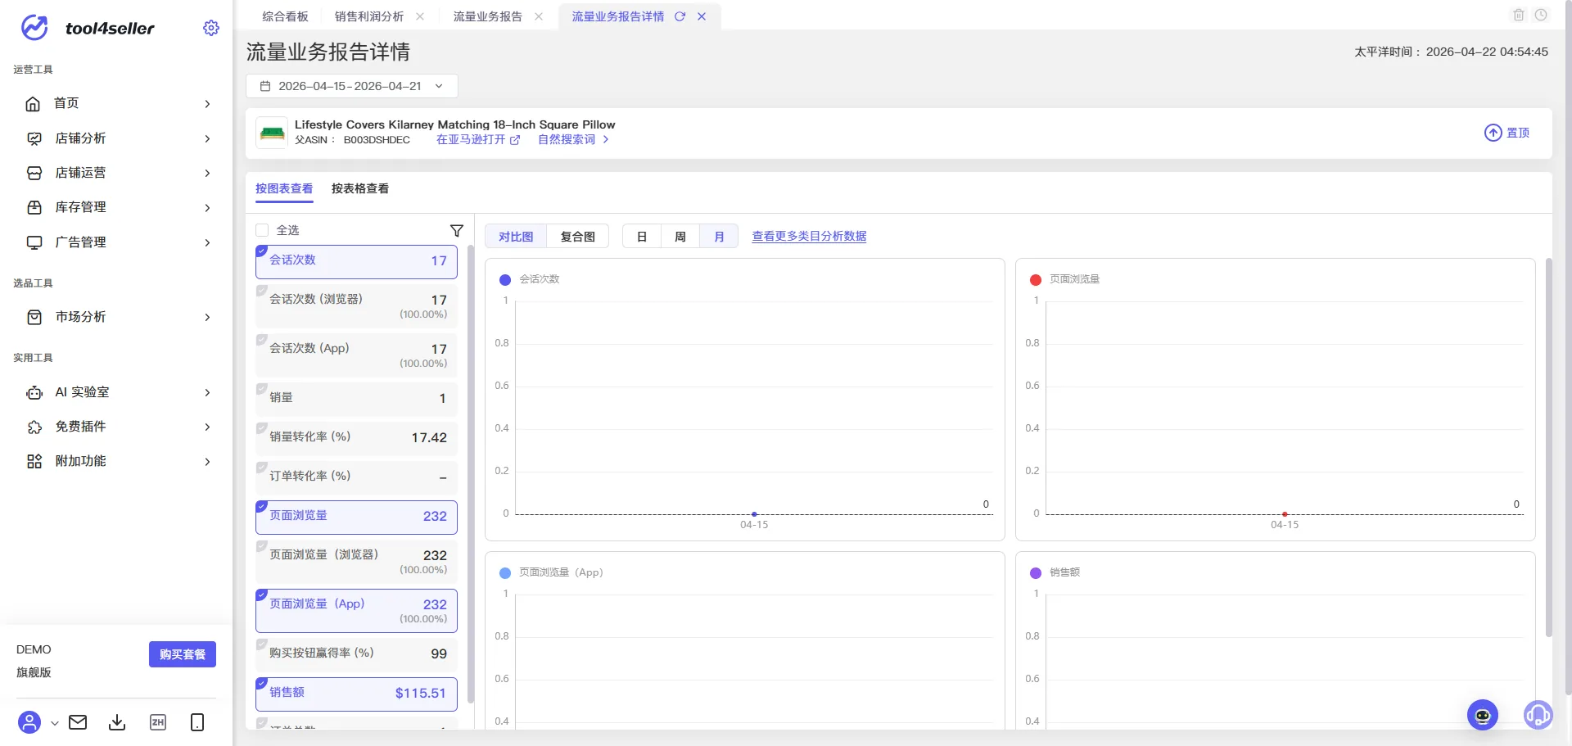Image resolution: width=1572 pixels, height=746 pixels.
Task: Toggle 会话次数 (浏览器) metric card
Action: coord(356,305)
